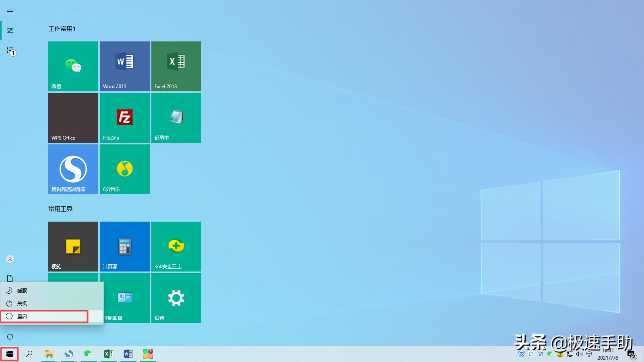
Task: Open taskbar search magnifier
Action: (29, 354)
